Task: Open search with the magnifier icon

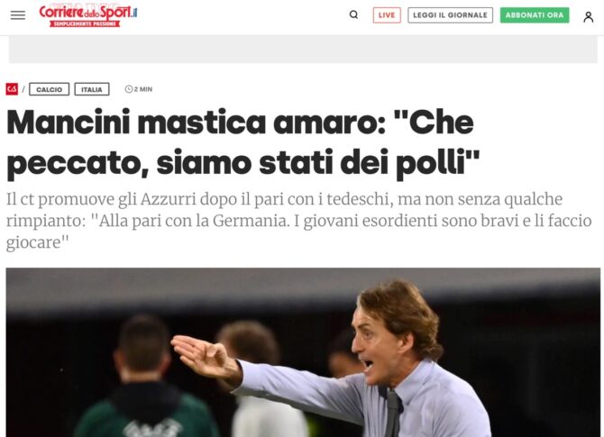Action: point(353,15)
